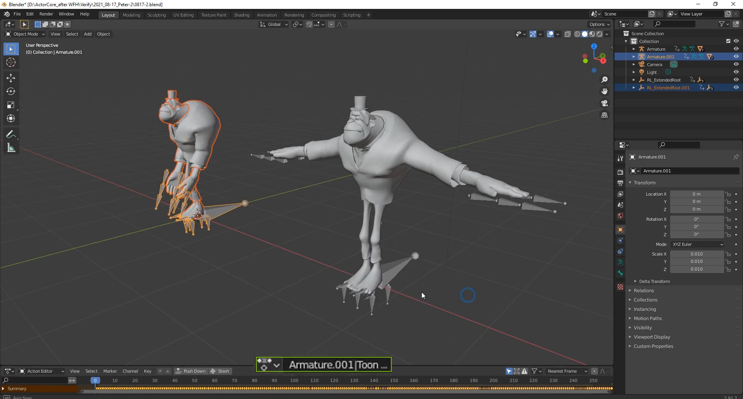Switch perspective/orthographic grid icon

pyautogui.click(x=604, y=115)
